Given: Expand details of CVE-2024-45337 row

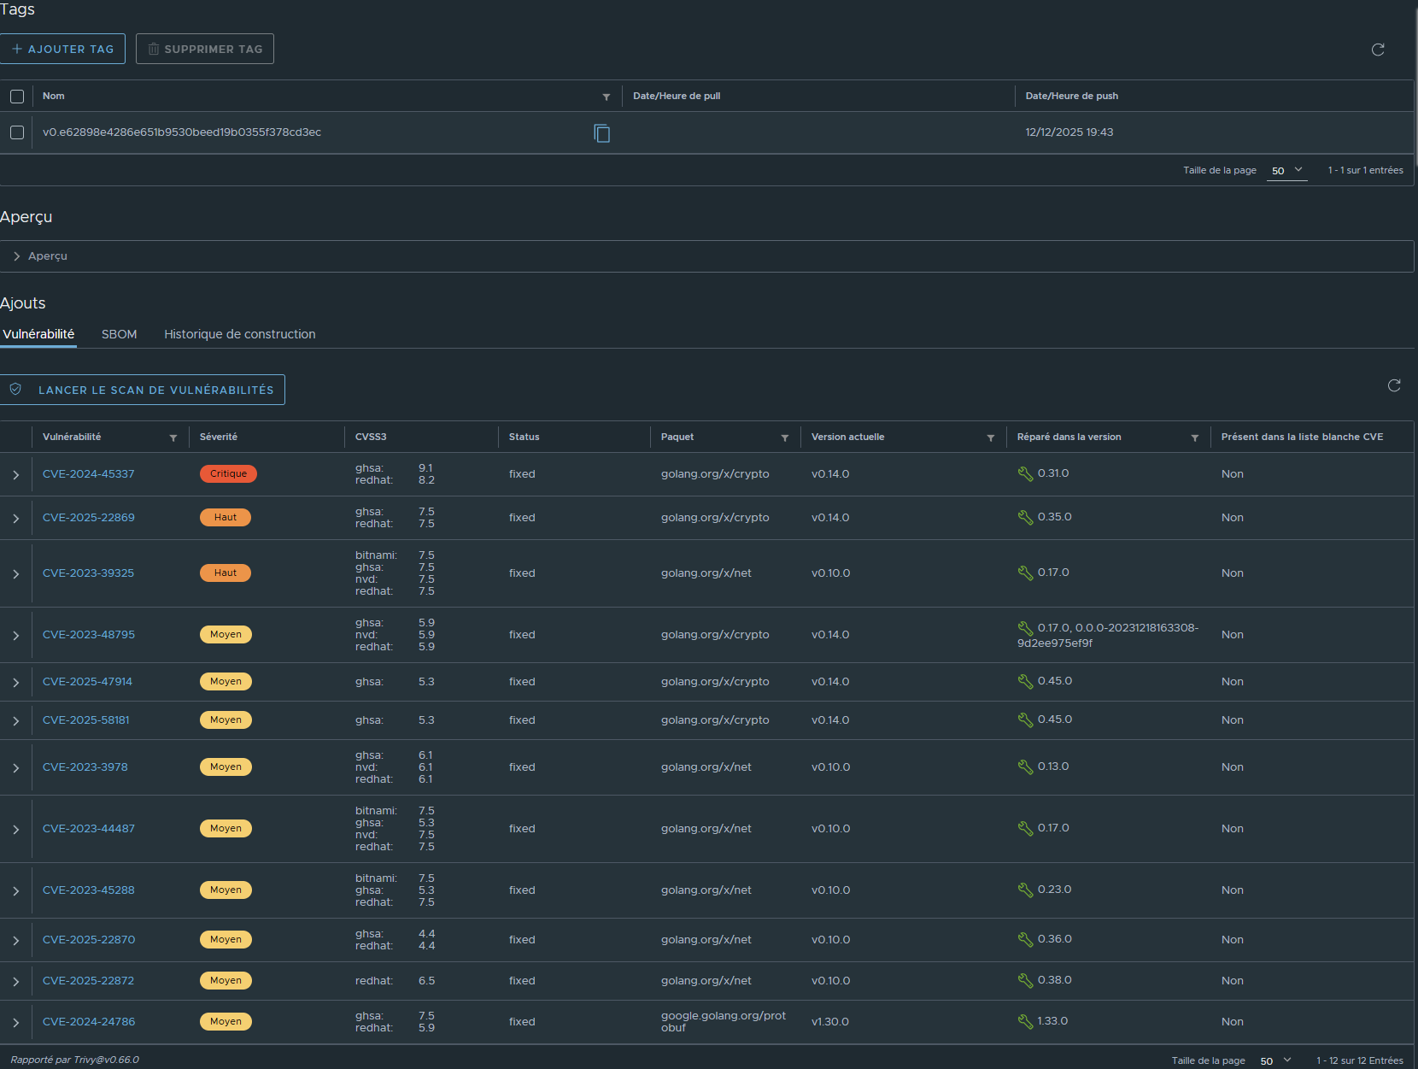Looking at the screenshot, I should tap(15, 475).
